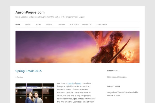The image size is (155, 103).
Task: Open the AaronPogue.com site title
Action: pyautogui.click(x=30, y=12)
